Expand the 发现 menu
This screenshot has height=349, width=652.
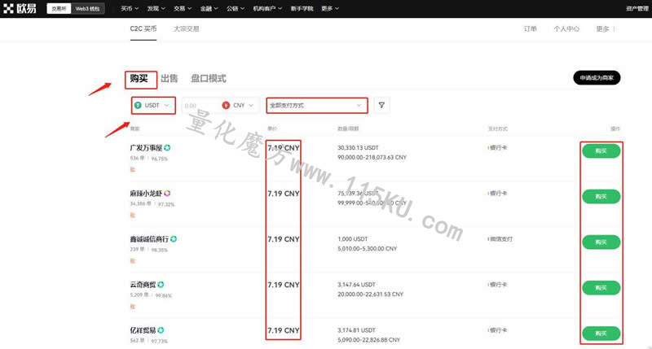[x=156, y=8]
